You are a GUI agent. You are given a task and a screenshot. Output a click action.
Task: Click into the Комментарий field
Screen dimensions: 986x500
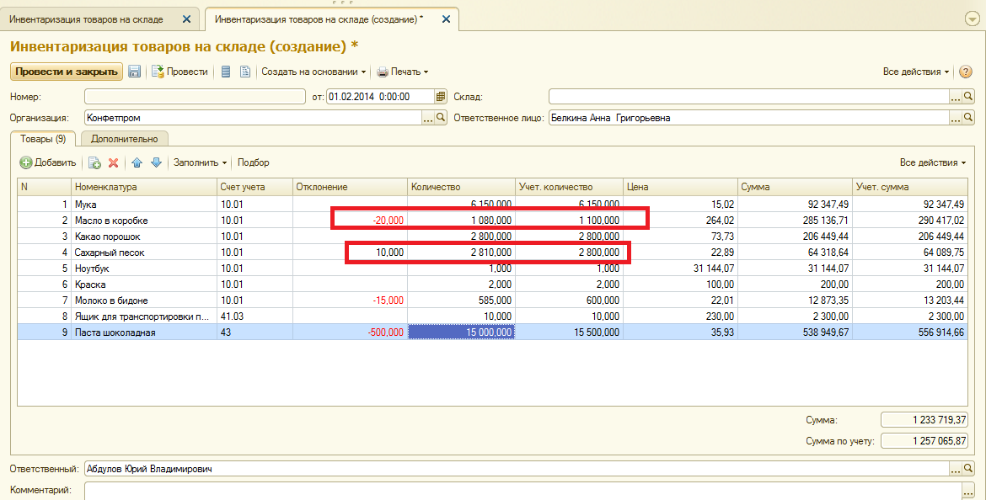point(523,491)
